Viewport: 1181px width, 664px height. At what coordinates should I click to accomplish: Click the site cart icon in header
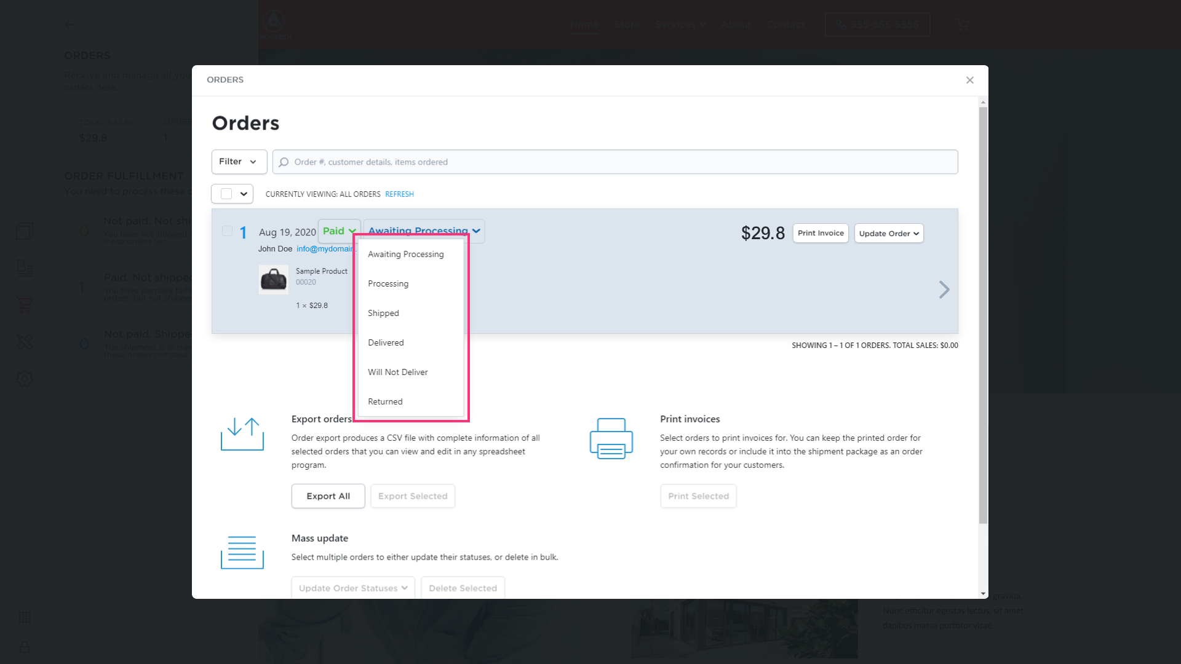pyautogui.click(x=963, y=25)
